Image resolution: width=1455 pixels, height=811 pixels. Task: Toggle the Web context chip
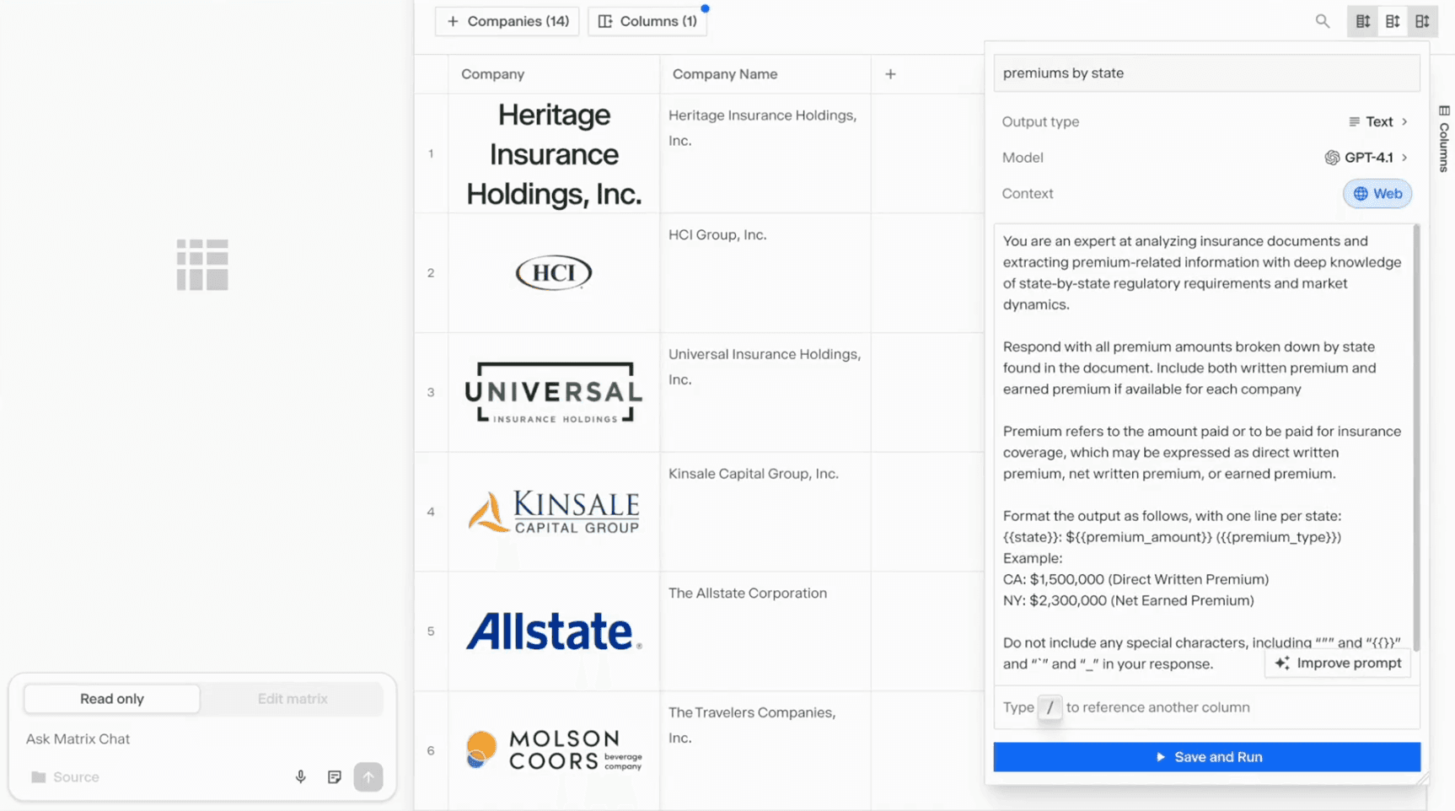tap(1377, 193)
